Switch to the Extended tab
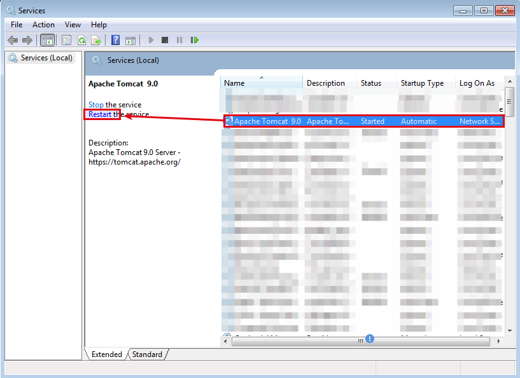The width and height of the screenshot is (520, 378). (106, 354)
